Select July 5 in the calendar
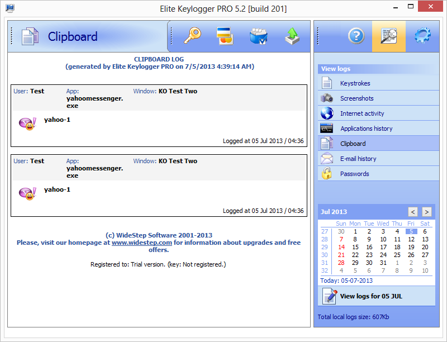Screen dimensions: 447x342 tap(411, 231)
